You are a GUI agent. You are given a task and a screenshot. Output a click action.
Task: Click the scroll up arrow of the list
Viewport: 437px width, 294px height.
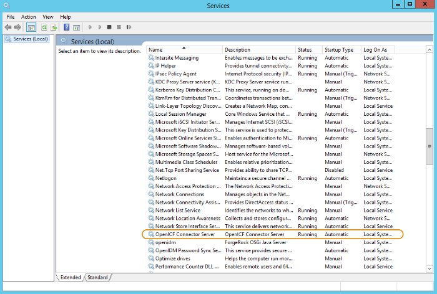coord(430,50)
